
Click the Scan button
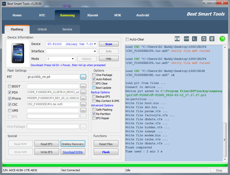tap(109, 44)
